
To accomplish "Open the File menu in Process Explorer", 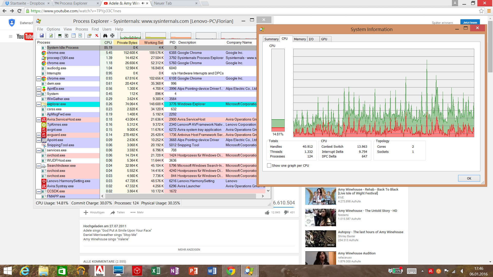I will [x=40, y=29].
